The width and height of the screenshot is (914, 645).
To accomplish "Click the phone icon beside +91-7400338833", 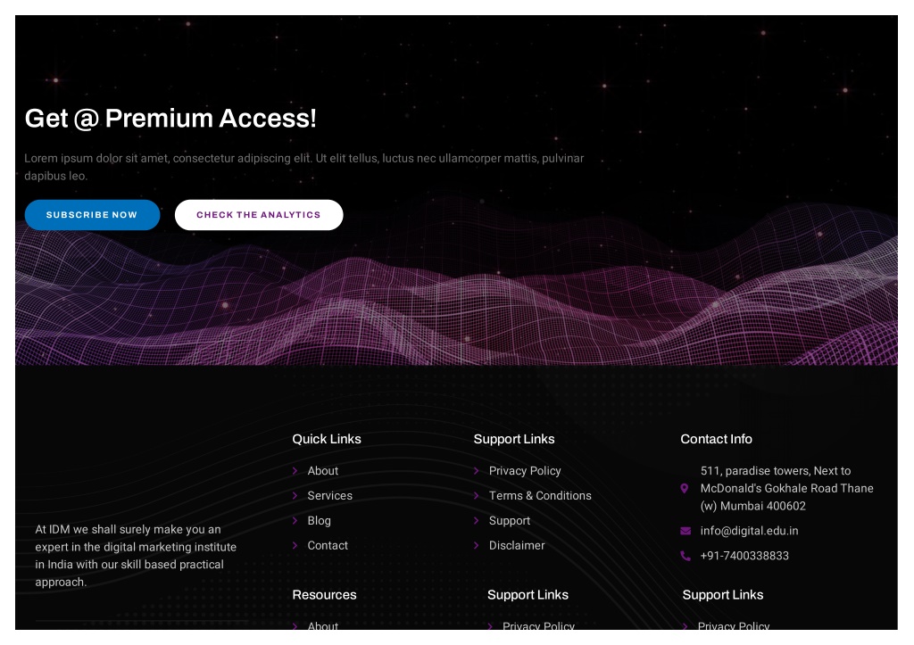I will [x=685, y=556].
